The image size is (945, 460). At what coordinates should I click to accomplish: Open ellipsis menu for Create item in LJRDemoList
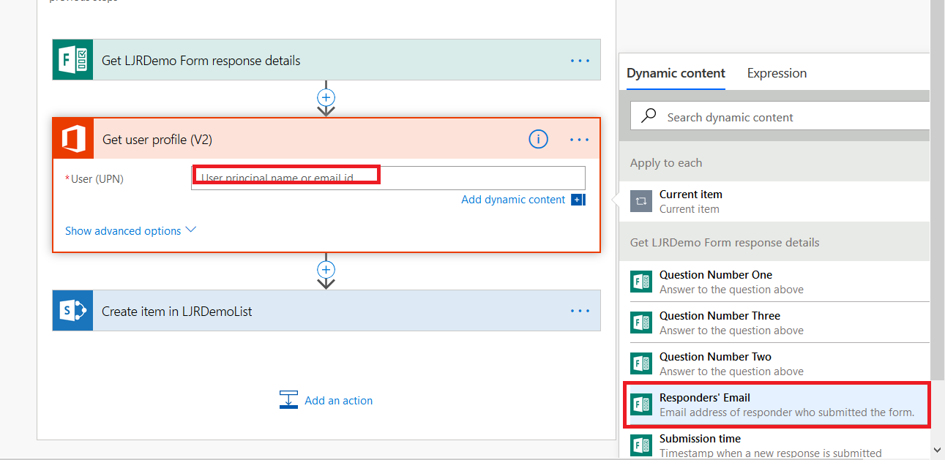[580, 311]
